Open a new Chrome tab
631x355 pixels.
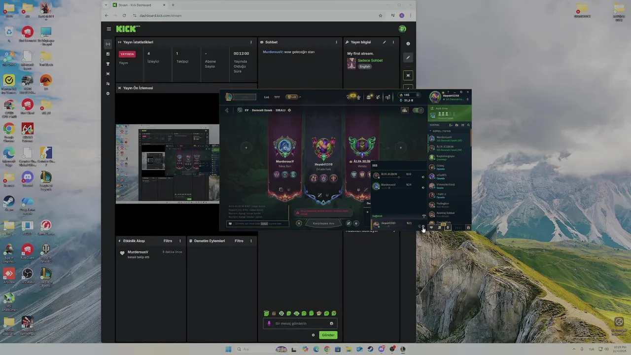tap(173, 5)
